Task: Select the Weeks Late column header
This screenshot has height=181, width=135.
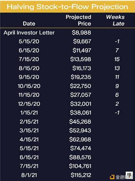Action: click(x=115, y=20)
